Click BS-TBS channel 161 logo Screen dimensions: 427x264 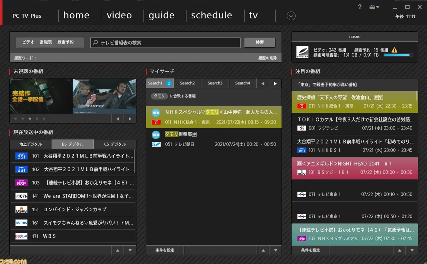[21, 223]
